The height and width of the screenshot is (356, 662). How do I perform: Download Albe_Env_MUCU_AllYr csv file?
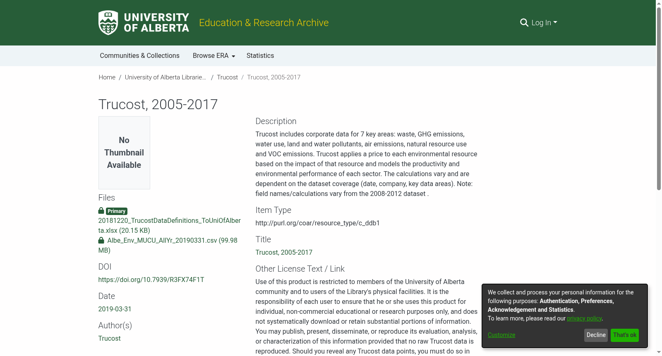[x=168, y=245]
